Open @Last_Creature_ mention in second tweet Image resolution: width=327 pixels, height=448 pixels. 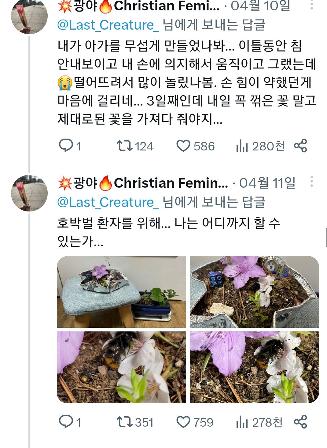click(108, 202)
